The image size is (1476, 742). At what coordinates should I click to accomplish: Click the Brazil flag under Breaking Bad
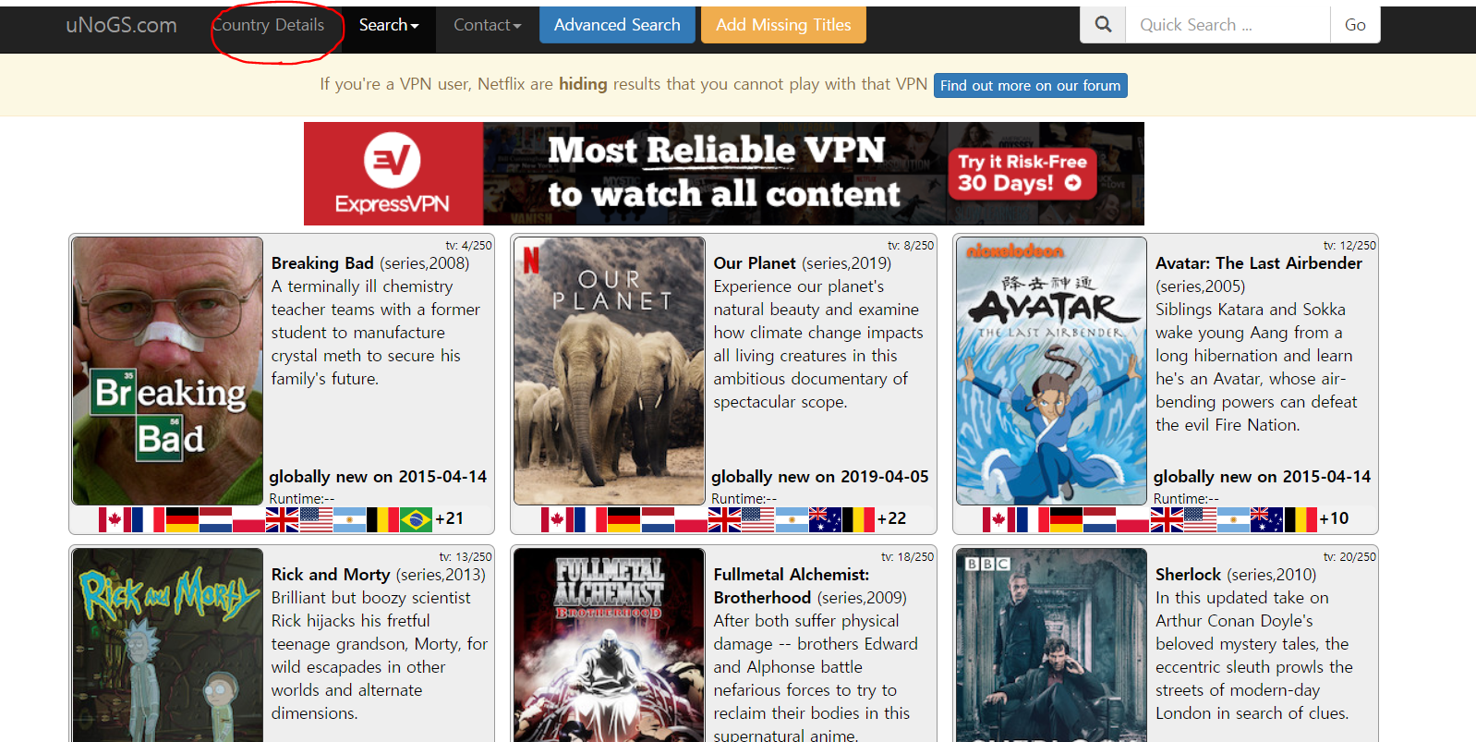416,519
